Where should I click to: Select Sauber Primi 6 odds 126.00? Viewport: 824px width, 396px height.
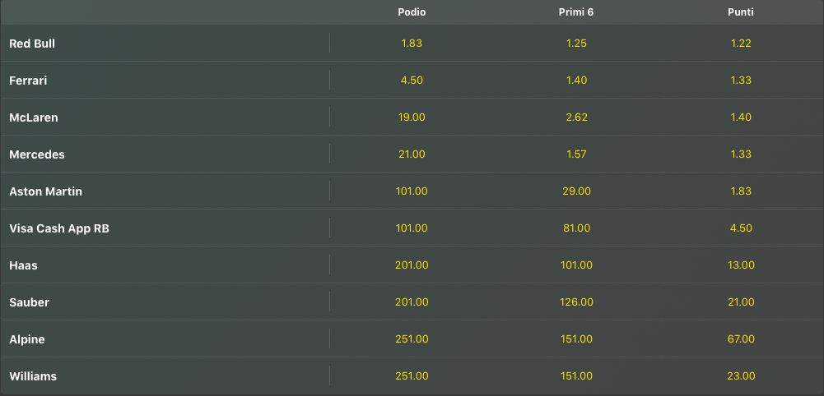pyautogui.click(x=576, y=302)
